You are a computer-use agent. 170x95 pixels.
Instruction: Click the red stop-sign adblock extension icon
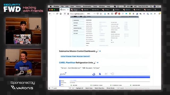point(119,14)
